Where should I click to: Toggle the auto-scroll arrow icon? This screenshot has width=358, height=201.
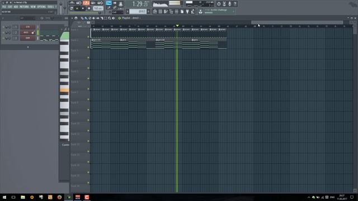pos(115,3)
